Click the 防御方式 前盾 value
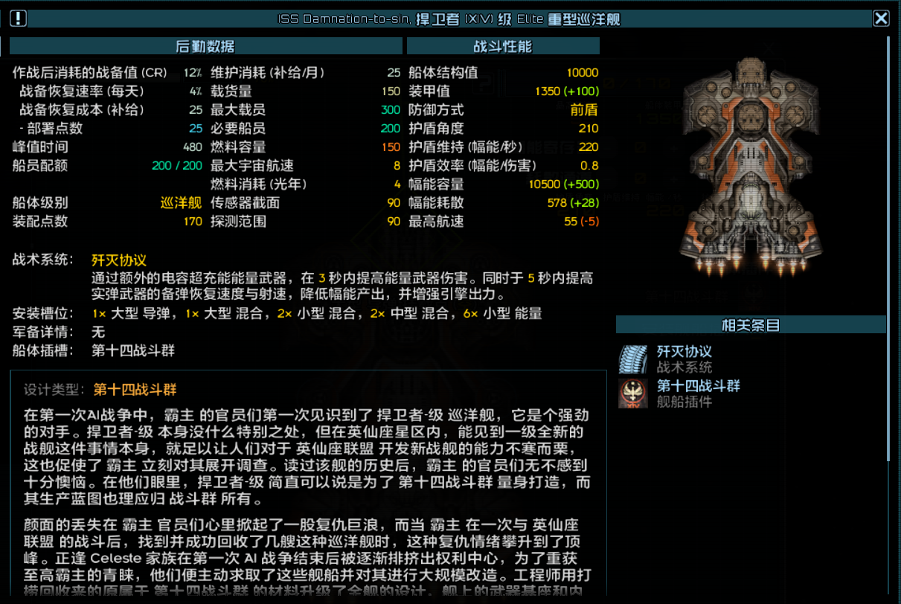901x604 pixels. (584, 110)
